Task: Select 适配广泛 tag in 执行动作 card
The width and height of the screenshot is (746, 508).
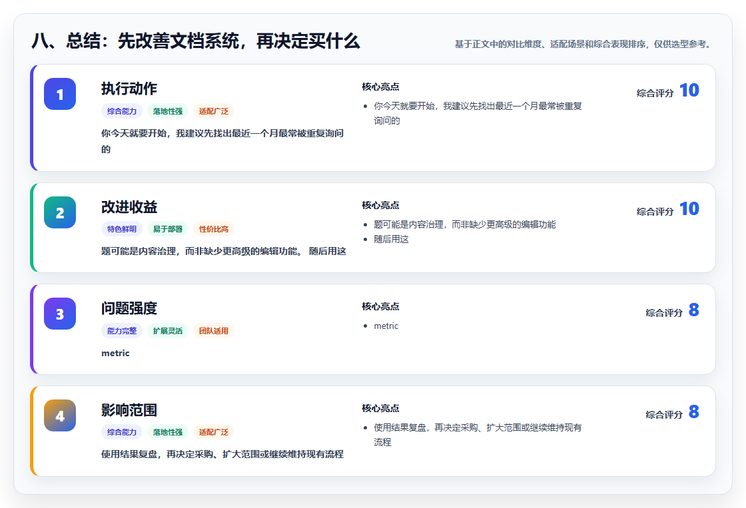Action: (x=214, y=111)
